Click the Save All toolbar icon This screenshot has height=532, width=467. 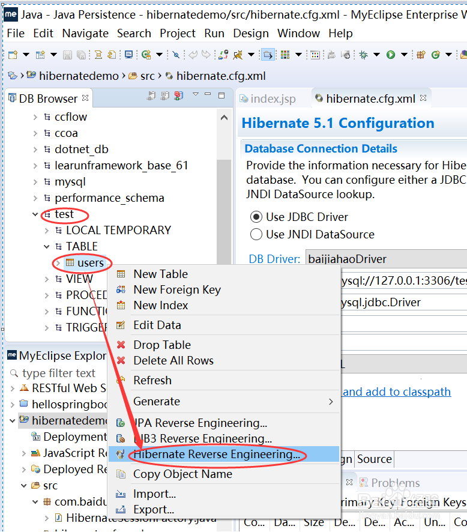pyautogui.click(x=81, y=55)
